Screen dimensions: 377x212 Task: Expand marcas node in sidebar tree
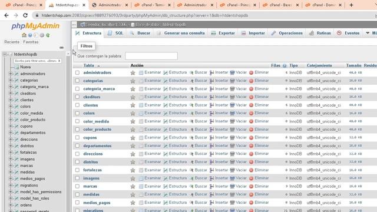tap(11, 165)
